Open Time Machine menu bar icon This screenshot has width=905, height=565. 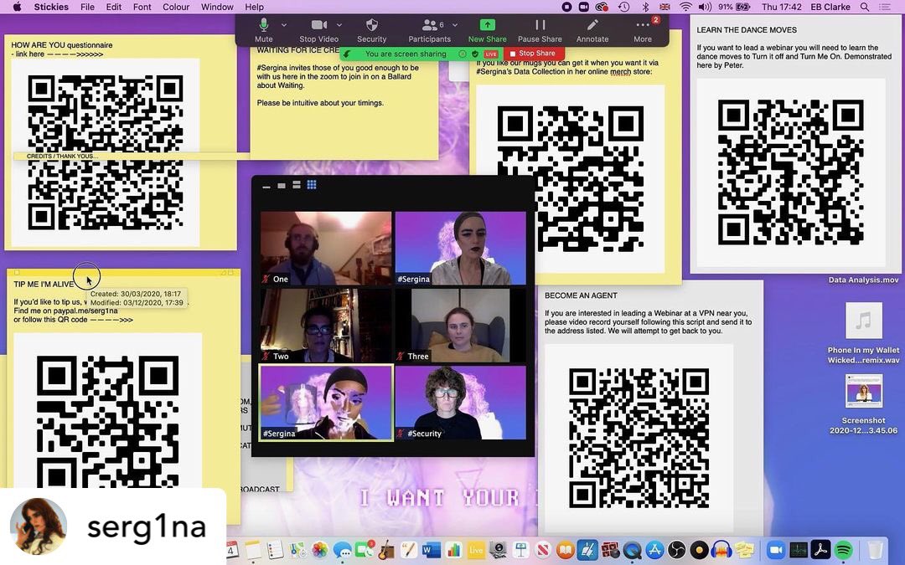point(624,7)
